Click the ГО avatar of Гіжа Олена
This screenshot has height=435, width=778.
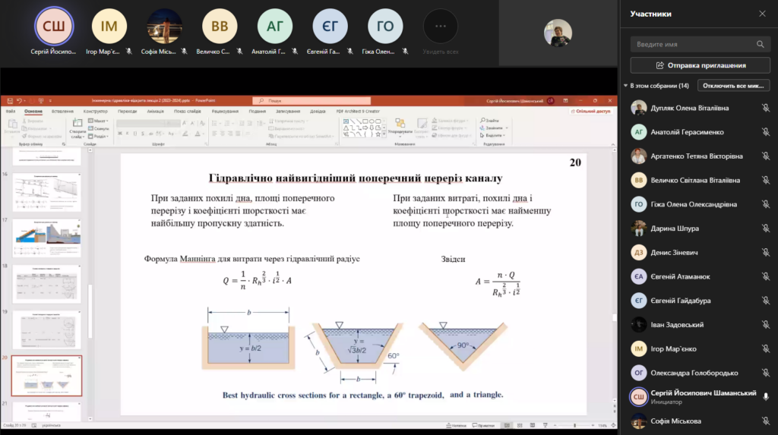[x=385, y=26]
